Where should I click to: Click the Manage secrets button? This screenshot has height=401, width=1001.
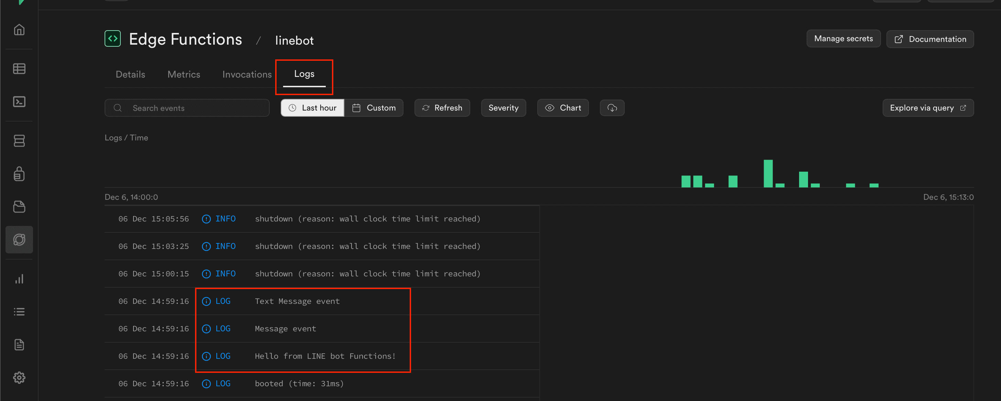tap(843, 38)
